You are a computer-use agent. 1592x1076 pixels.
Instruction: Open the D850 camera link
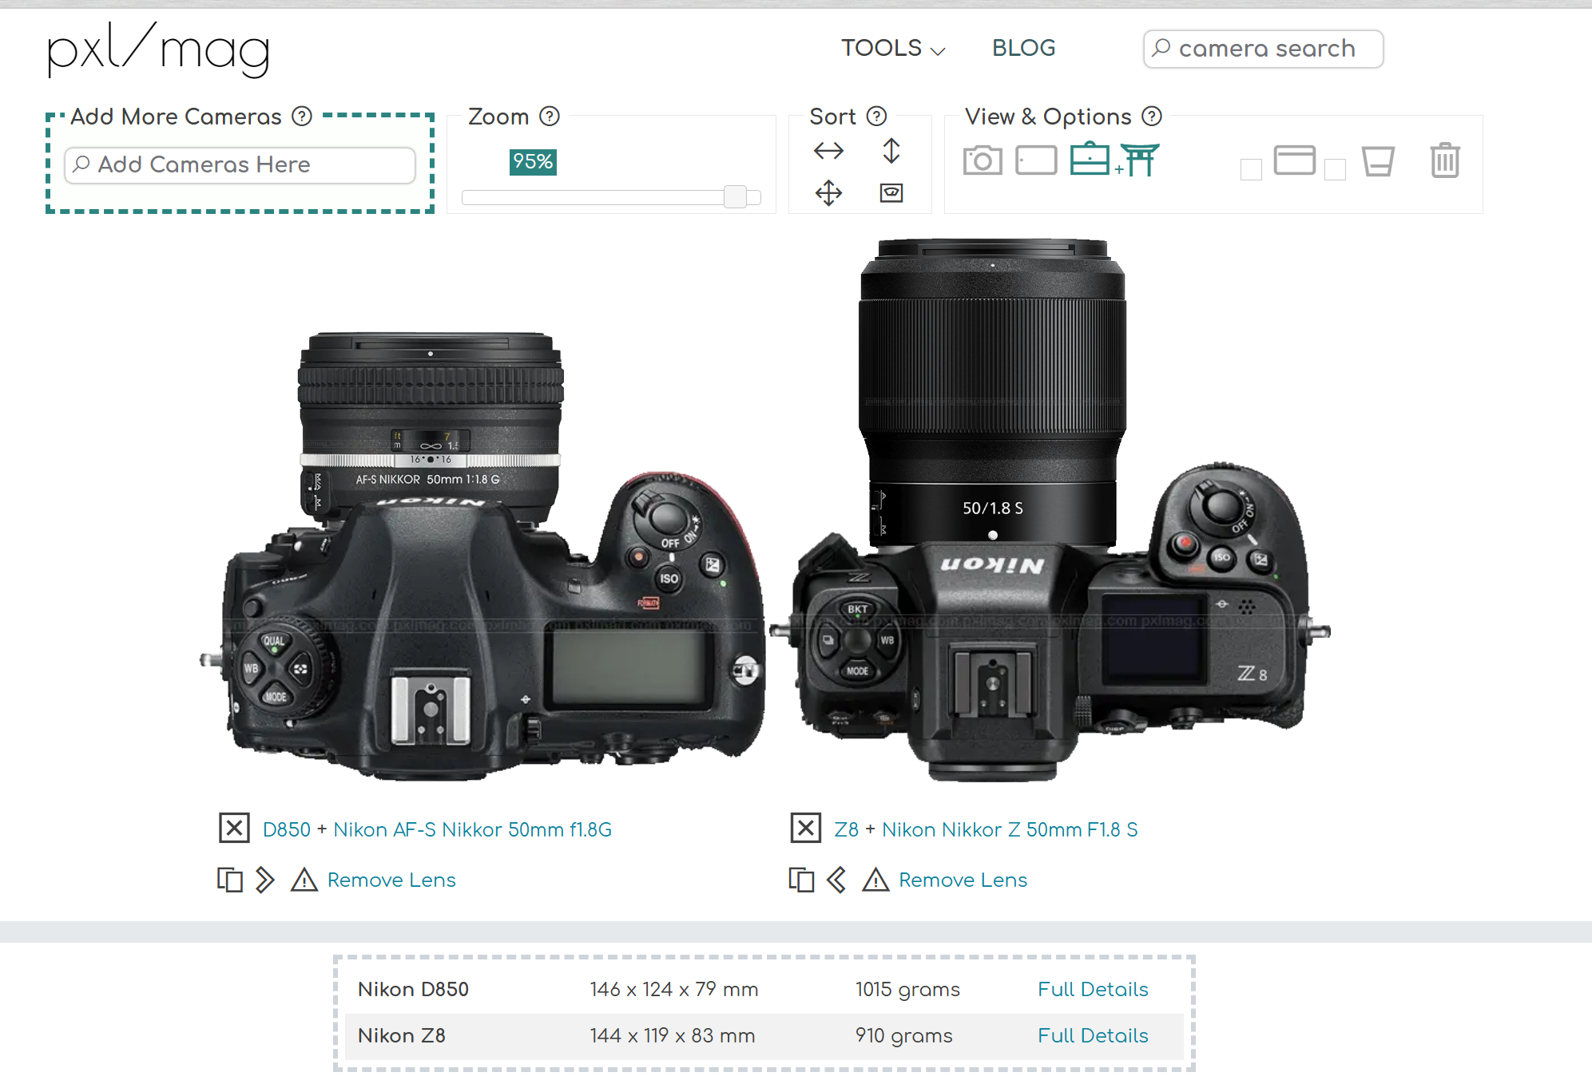coord(286,829)
